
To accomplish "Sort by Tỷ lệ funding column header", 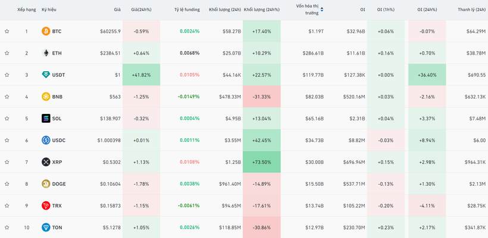I will tap(187, 9).
